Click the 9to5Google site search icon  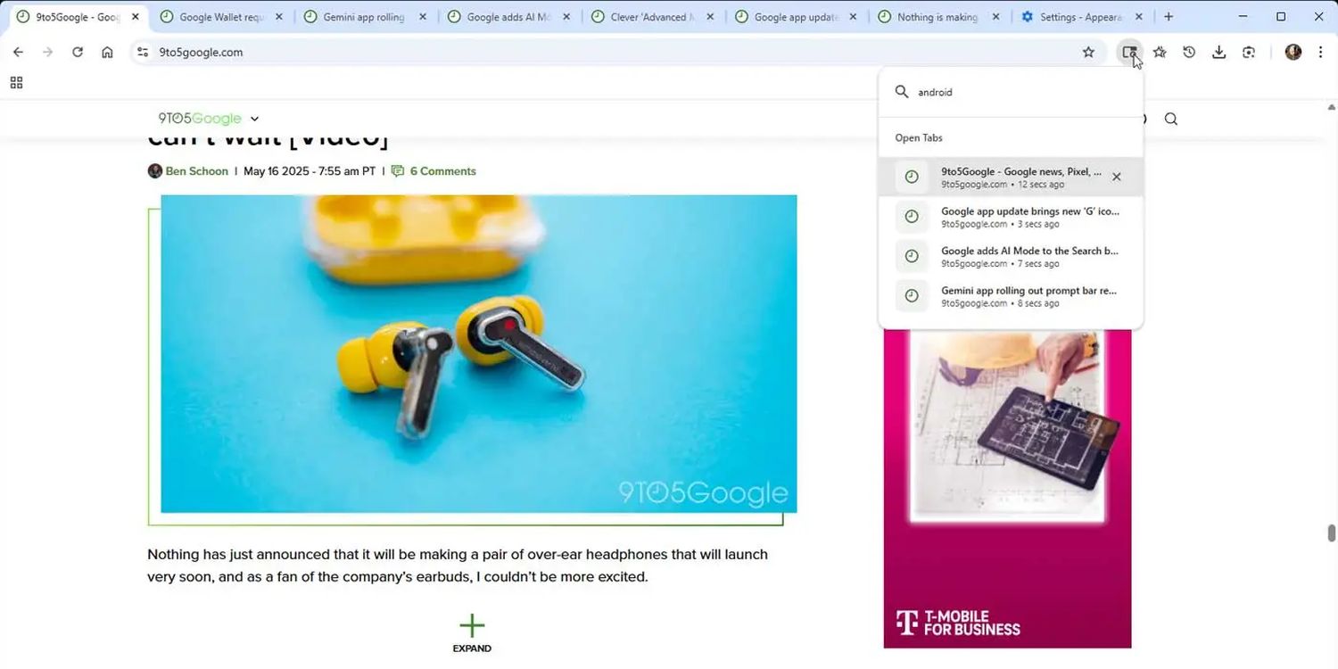click(x=1171, y=119)
